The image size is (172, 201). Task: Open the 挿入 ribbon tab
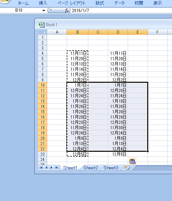[43, 3]
